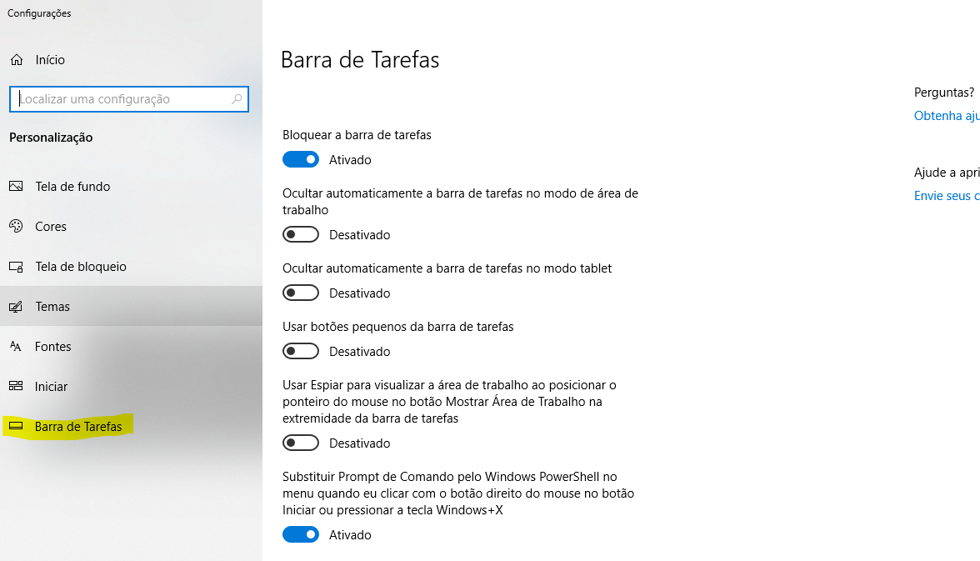Turn on small taskbar buttons toggle
Screen dimensions: 980x561
click(x=301, y=351)
